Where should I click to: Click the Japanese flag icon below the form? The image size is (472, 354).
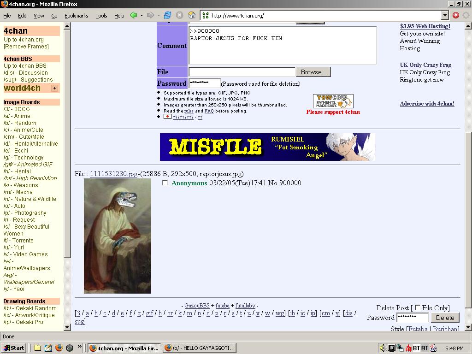(167, 117)
